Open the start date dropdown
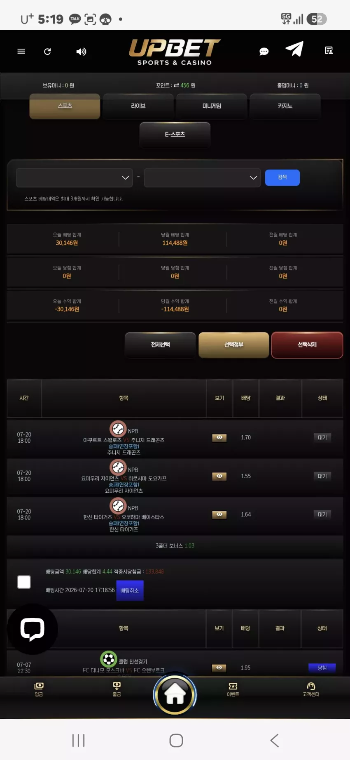 click(75, 177)
